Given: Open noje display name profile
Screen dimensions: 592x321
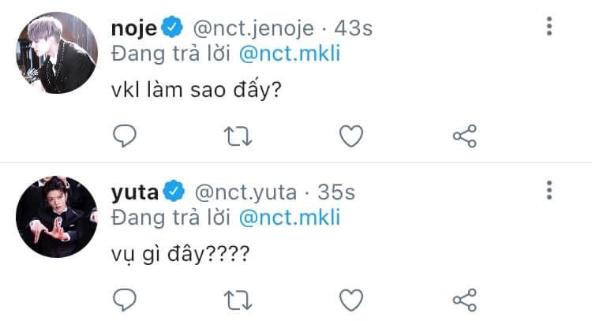Looking at the screenshot, I should [x=134, y=28].
